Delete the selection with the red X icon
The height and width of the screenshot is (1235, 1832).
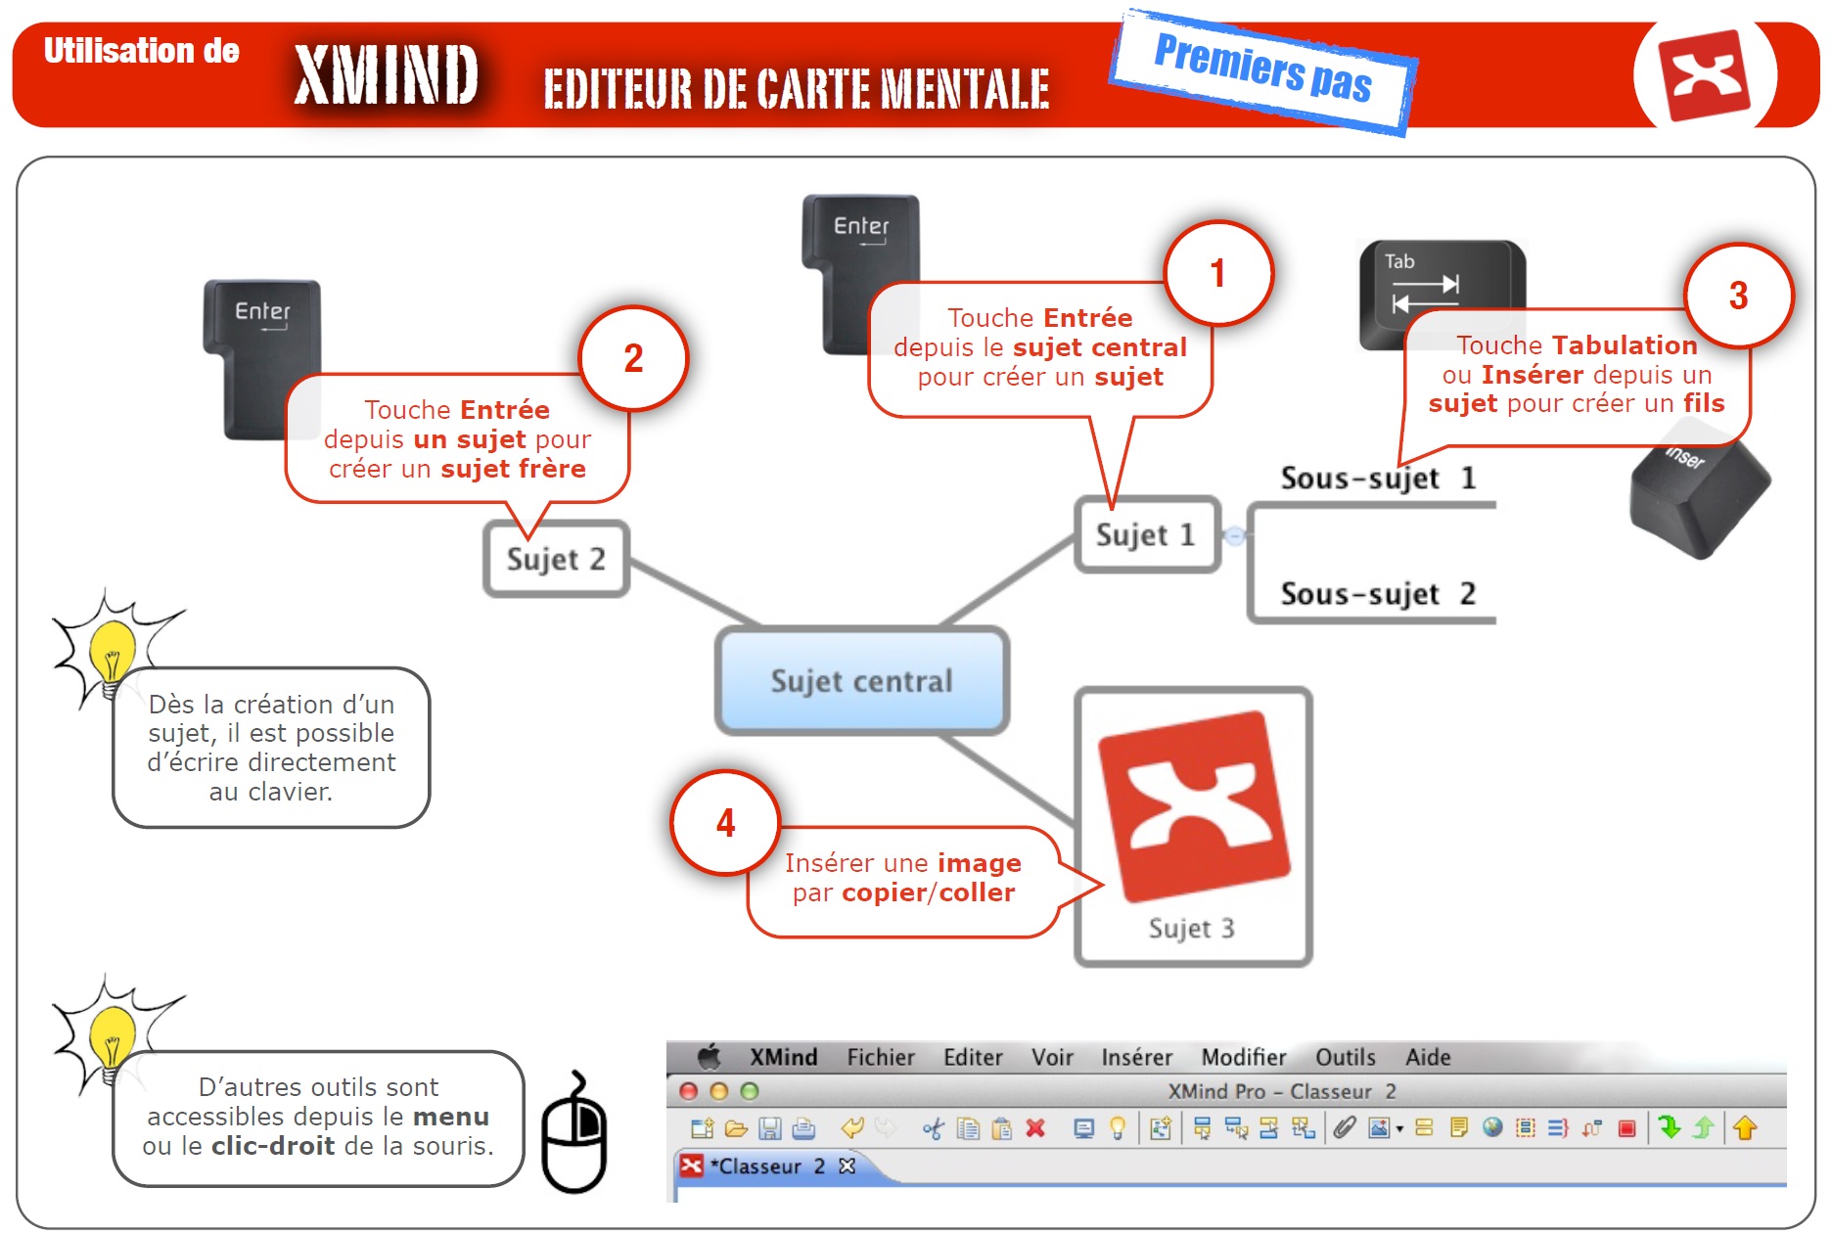[x=1035, y=1128]
